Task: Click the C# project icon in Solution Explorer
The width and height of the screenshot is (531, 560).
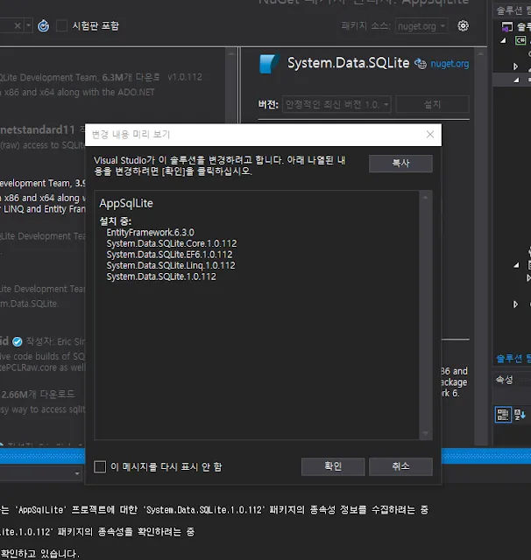Action: (520, 40)
